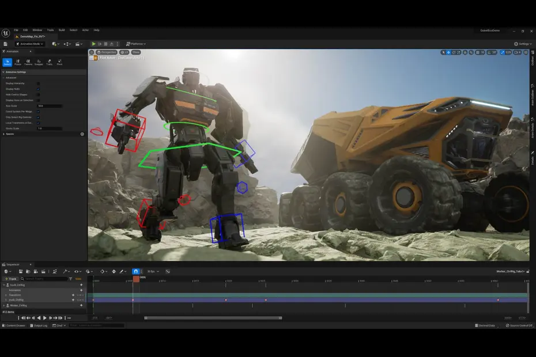Toggle Display Nulls checkbox
Screen dimensions: 536x357
point(38,89)
